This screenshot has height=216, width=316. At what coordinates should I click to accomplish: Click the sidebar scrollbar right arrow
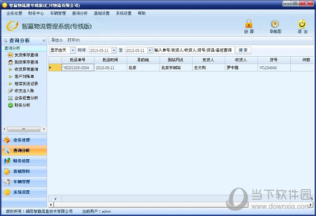point(44,129)
